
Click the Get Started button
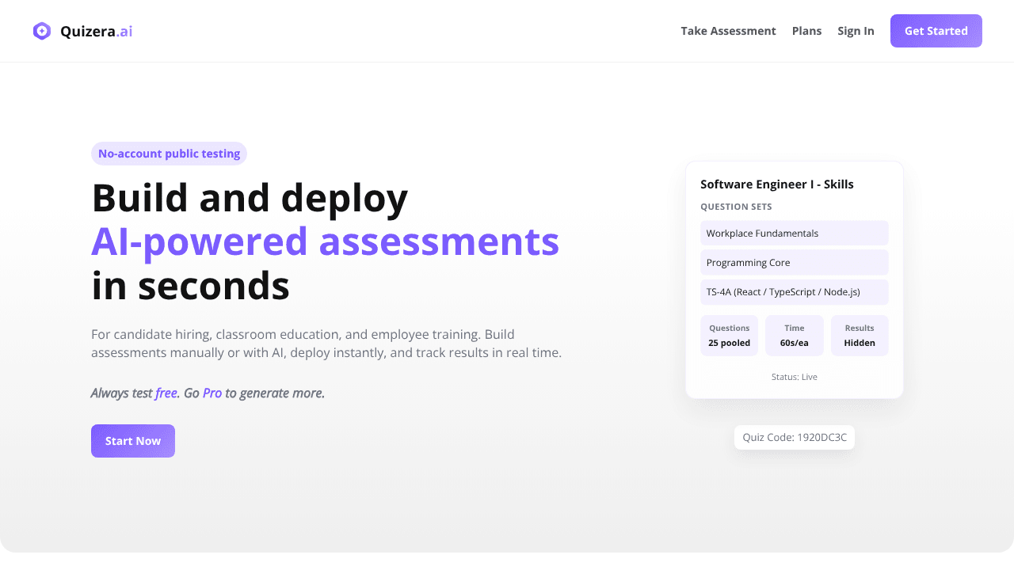point(936,31)
